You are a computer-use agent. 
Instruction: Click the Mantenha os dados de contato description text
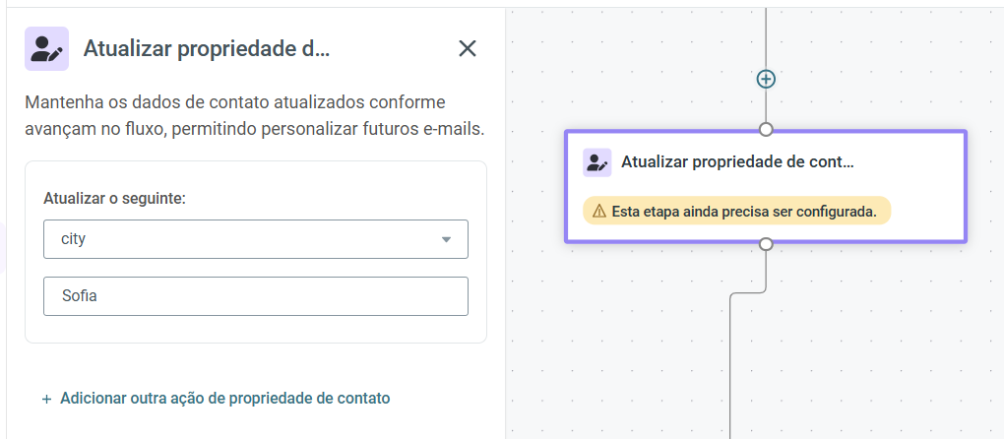coord(255,116)
